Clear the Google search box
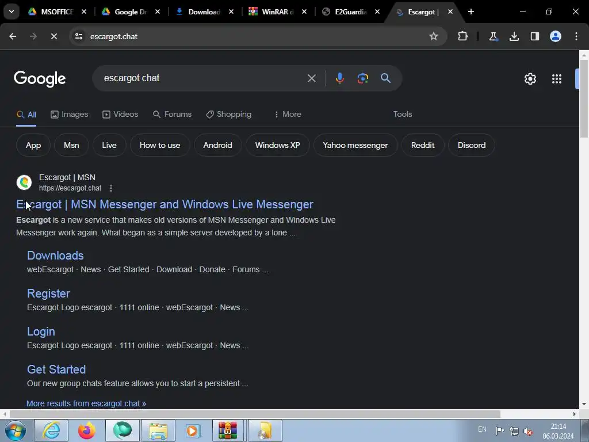589x442 pixels. (311, 78)
